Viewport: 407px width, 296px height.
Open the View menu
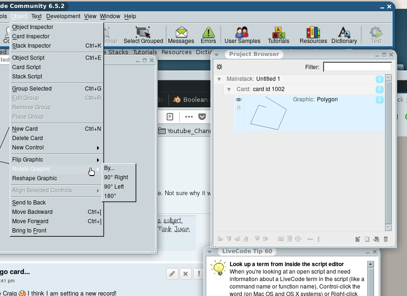pos(90,16)
